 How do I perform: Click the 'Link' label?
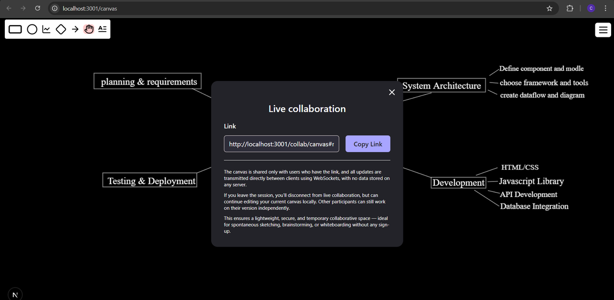coord(230,126)
